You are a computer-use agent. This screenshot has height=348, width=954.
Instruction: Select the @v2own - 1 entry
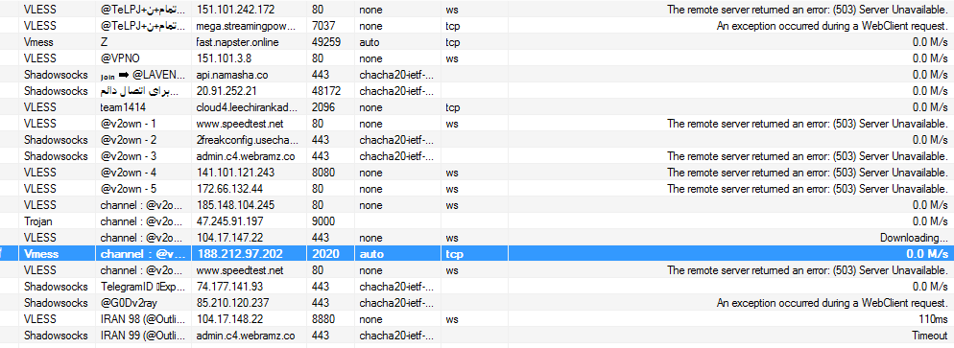(477, 124)
